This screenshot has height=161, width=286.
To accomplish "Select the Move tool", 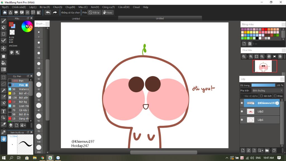I will click(3, 48).
